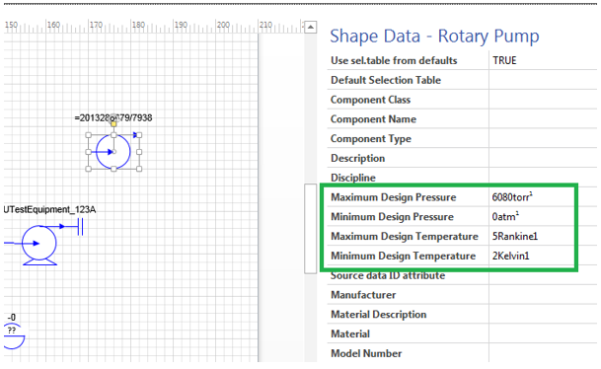
Task: Click the blue outlet arrow on selected pump
Action: 135,135
